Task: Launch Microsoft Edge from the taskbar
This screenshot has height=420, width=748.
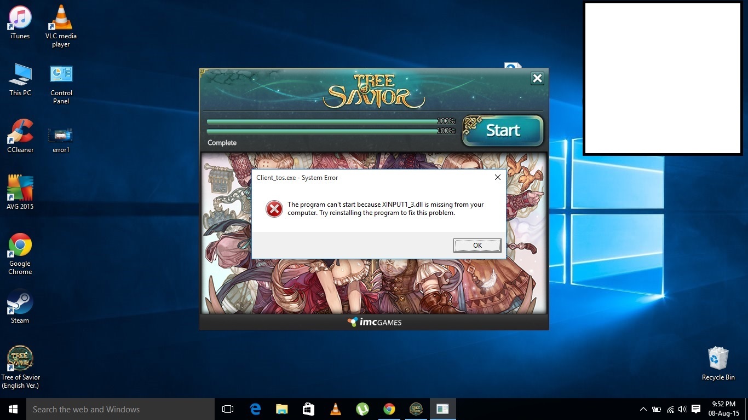Action: [255, 409]
